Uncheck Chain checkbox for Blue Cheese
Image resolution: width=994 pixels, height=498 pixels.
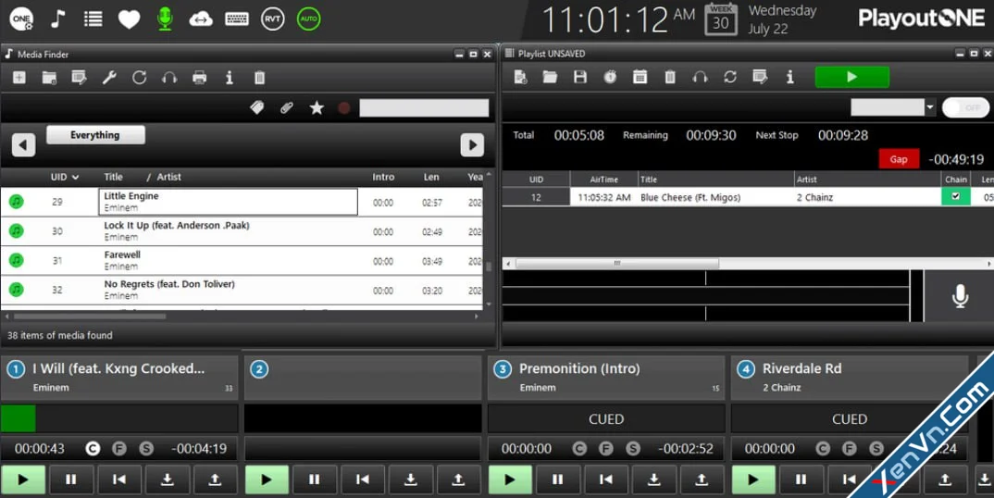click(x=956, y=196)
